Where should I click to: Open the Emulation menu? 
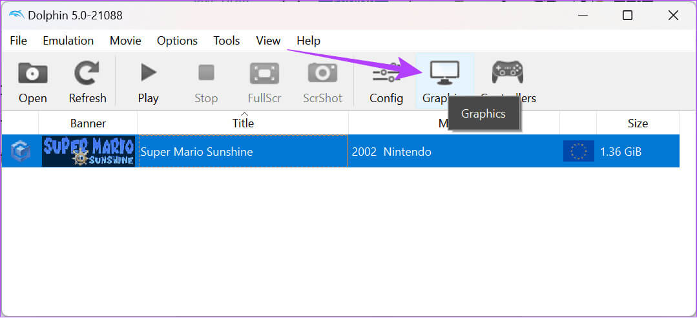click(x=68, y=41)
